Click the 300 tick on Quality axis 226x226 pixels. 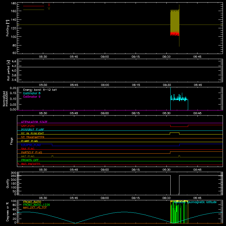pyautogui.click(x=14, y=173)
